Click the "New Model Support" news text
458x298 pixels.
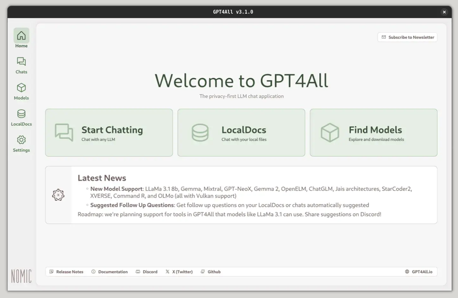(117, 189)
